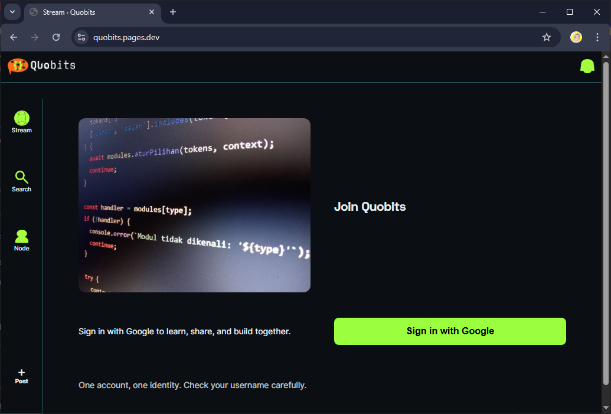611x414 pixels.
Task: Minimize the browser window
Action: [543, 12]
